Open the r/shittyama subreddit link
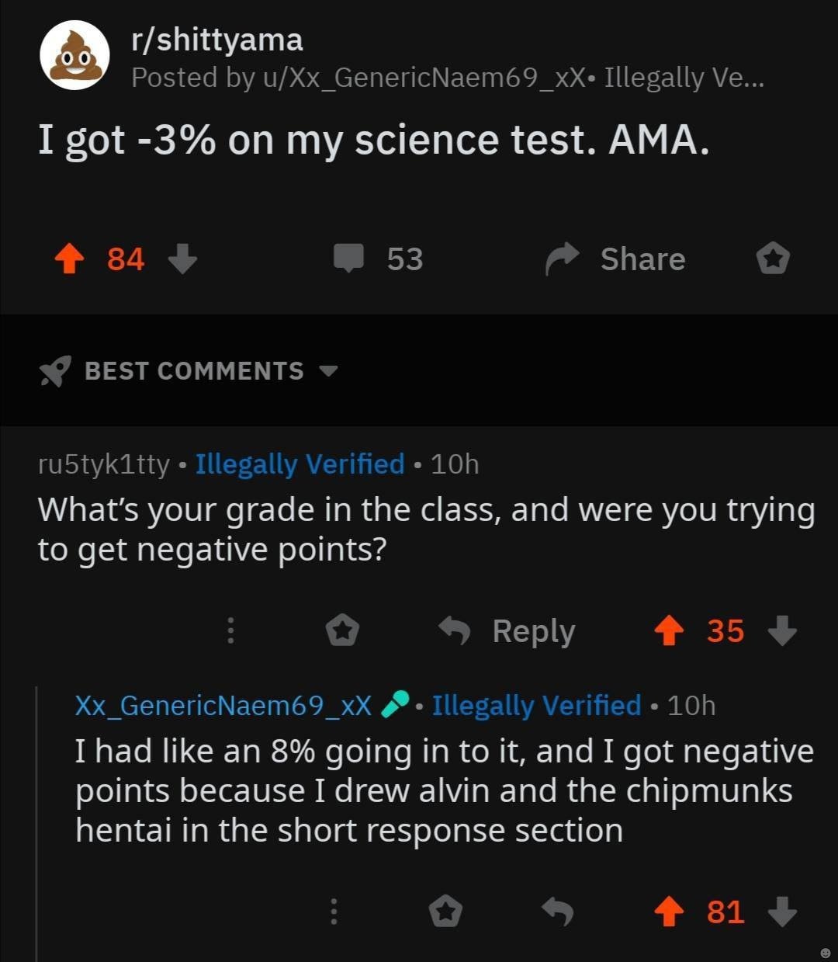This screenshot has height=962, width=838. (217, 40)
